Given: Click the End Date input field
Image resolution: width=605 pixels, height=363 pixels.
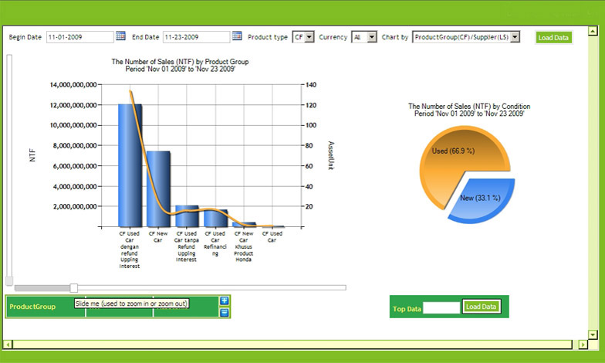Looking at the screenshot, I should (x=196, y=37).
